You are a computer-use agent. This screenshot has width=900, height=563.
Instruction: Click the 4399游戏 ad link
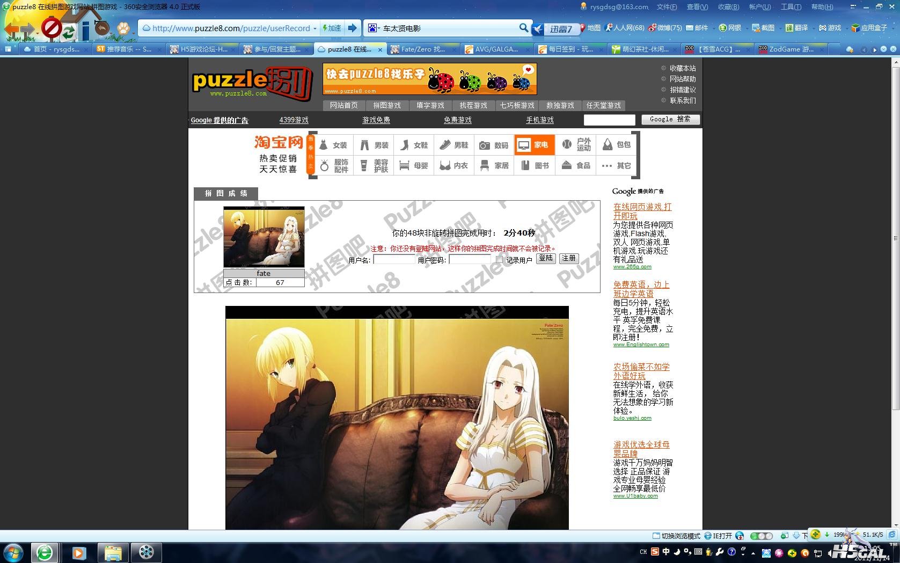point(294,120)
